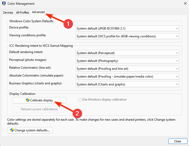Open Business Graphics (charts and graphs) dropdown
The height and width of the screenshot is (146, 189).
[127, 84]
